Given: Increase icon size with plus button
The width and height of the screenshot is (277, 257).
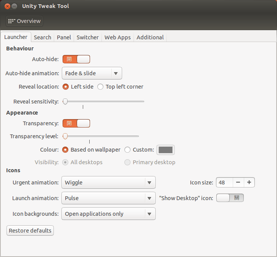Looking at the screenshot, I should (249, 183).
